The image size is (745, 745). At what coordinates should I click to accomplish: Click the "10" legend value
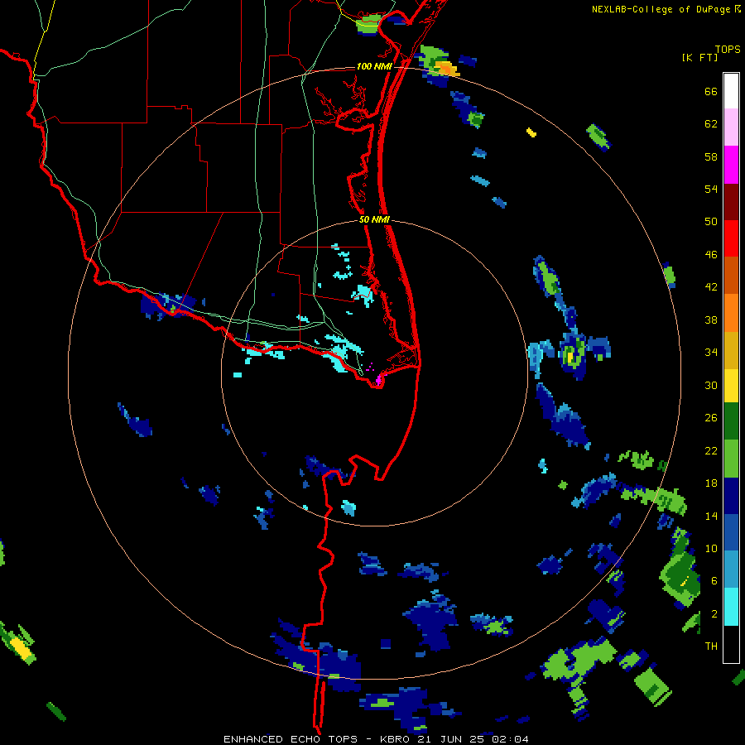pos(711,548)
